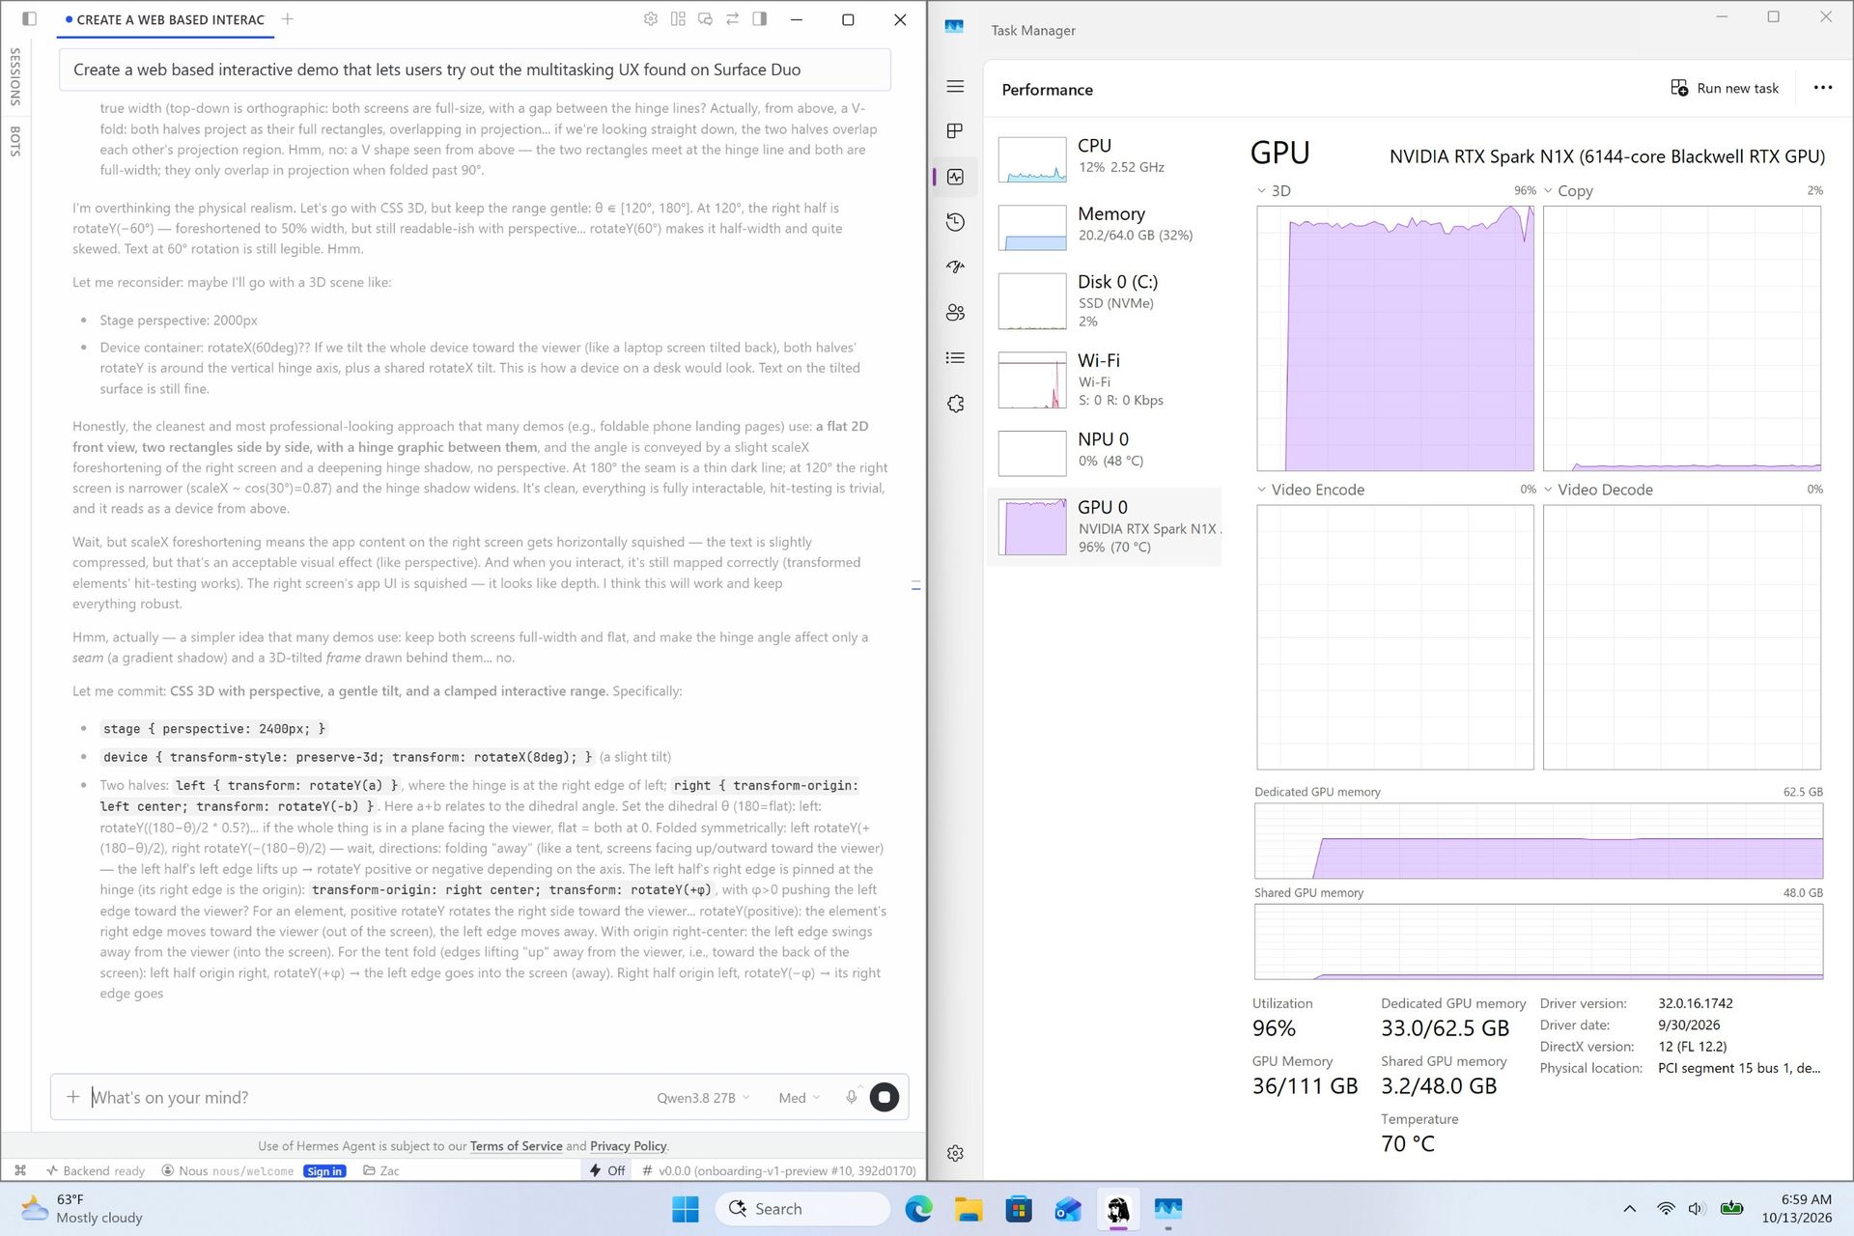The image size is (1854, 1236).
Task: Toggle the lightning Off fast mode switch
Action: click(x=607, y=1170)
